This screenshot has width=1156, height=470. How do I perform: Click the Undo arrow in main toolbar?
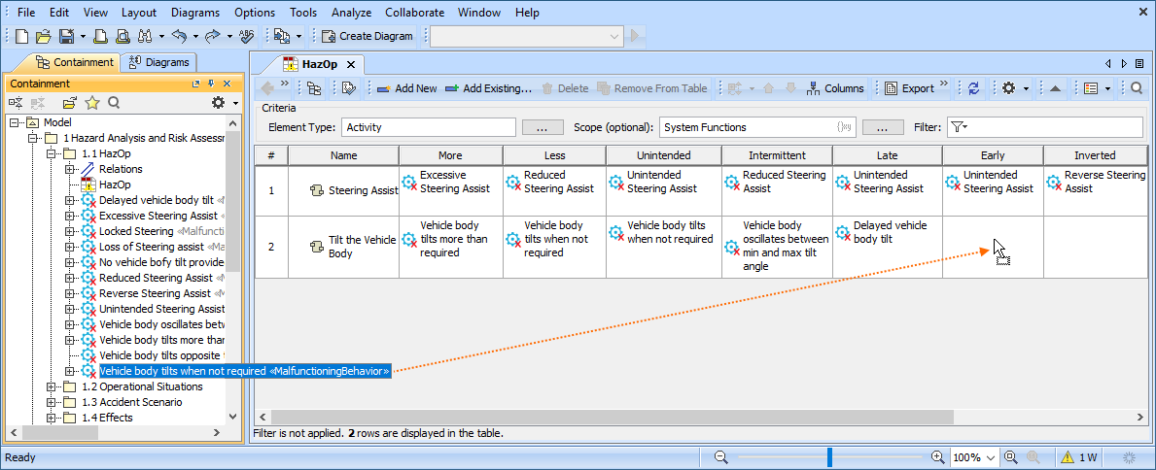[x=178, y=36]
